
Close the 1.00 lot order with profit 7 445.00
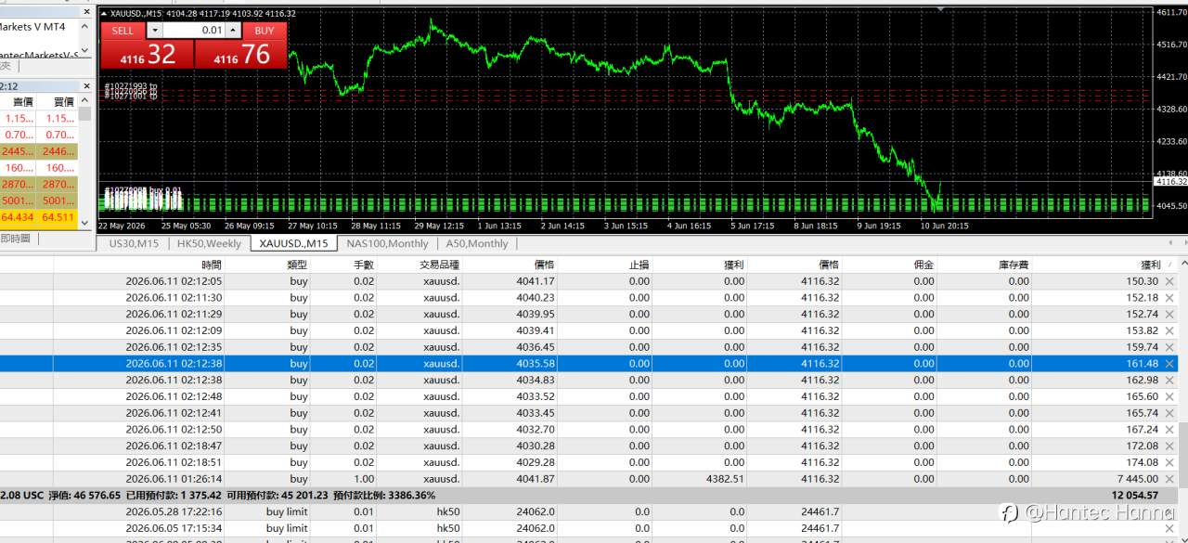coord(1169,479)
